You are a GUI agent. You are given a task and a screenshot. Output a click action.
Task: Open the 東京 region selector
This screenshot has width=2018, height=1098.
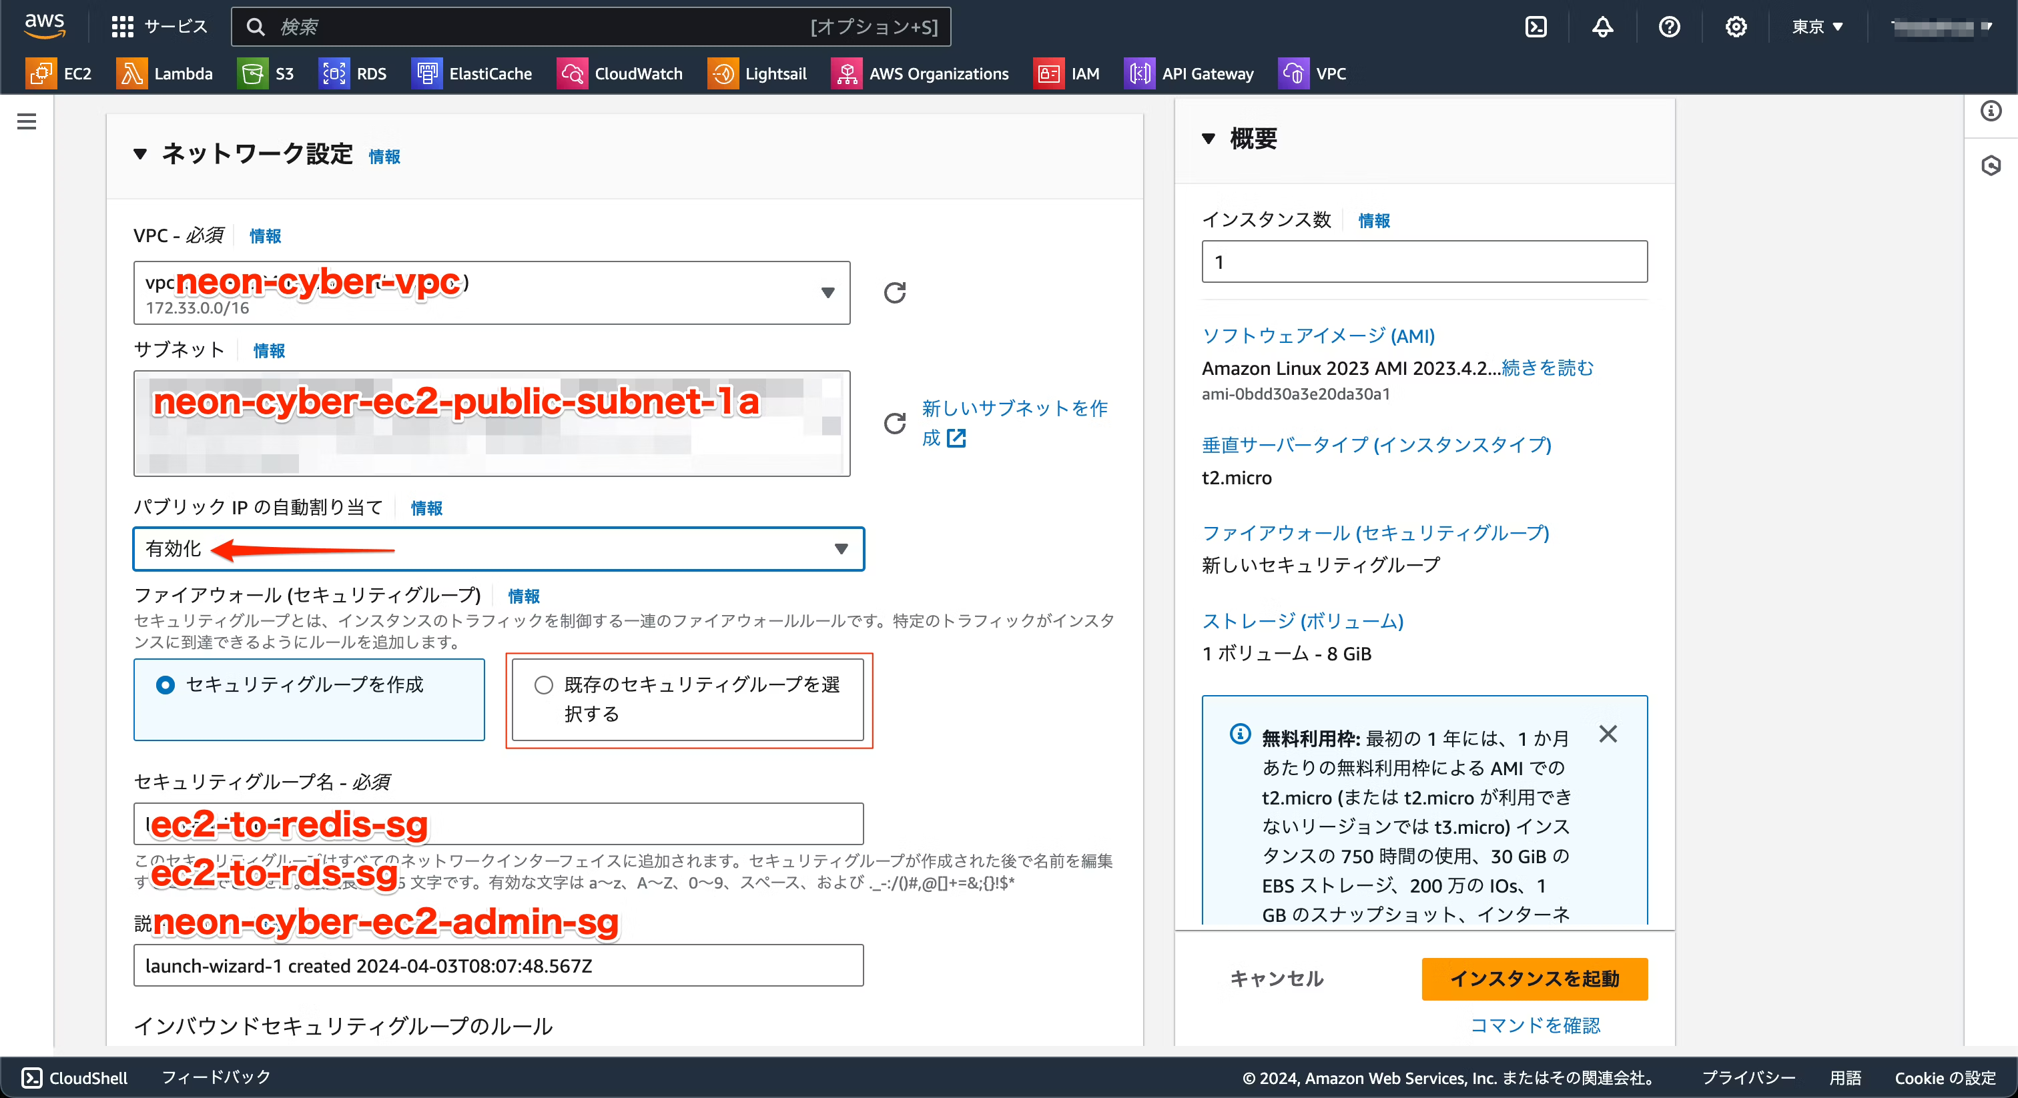(x=1816, y=26)
